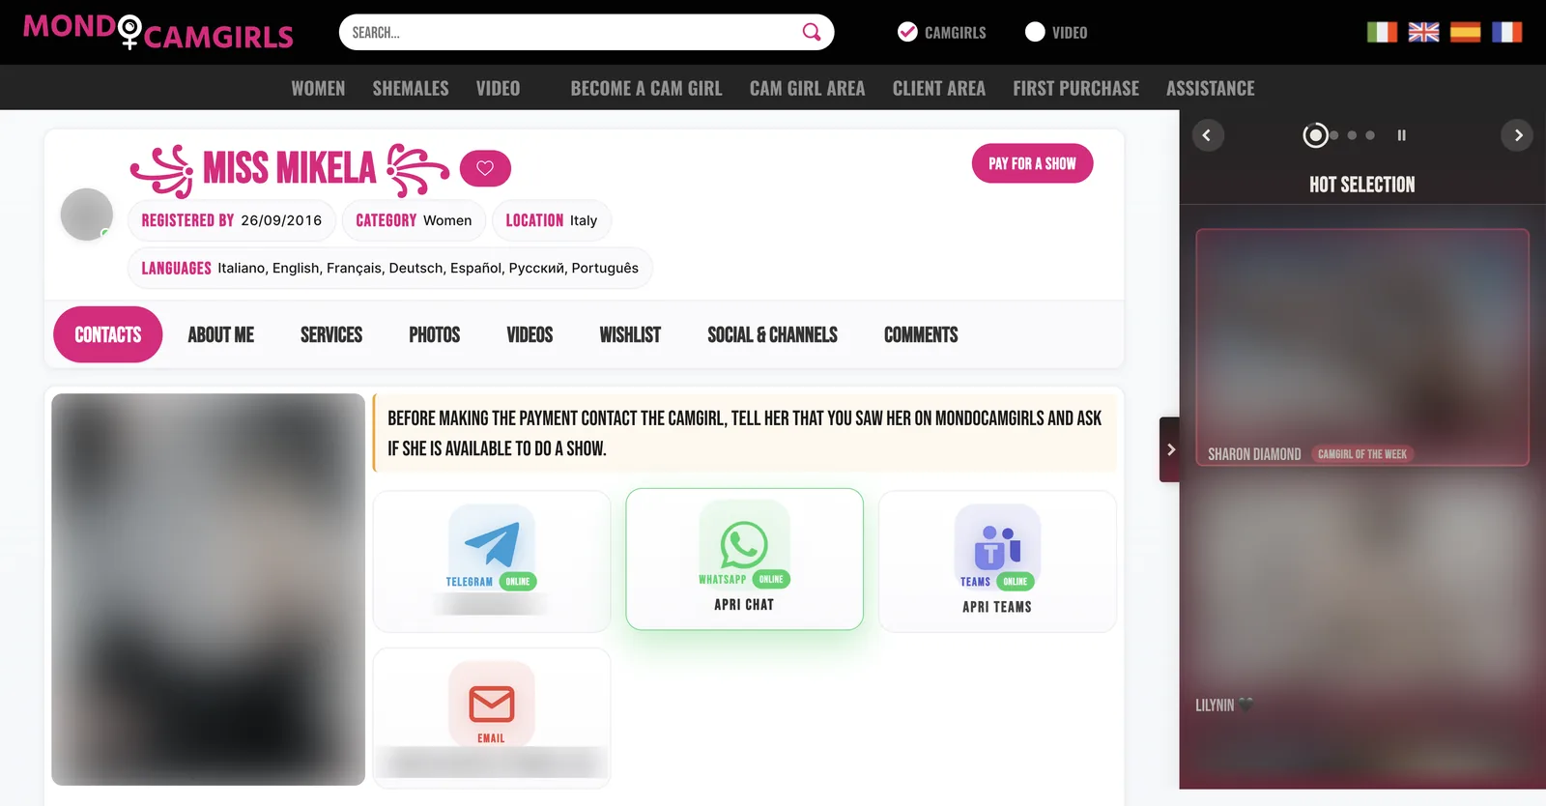
Task: Switch to the Photos tab
Action: pos(435,334)
